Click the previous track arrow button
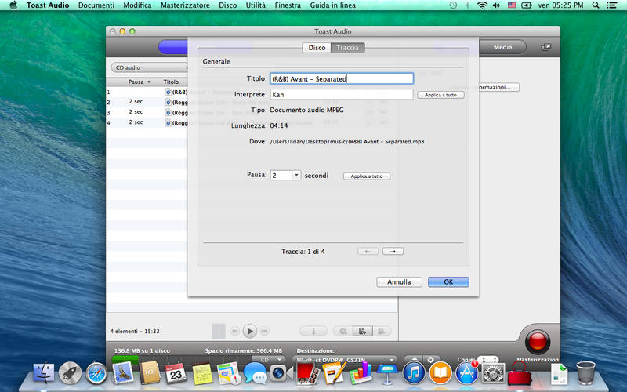The height and width of the screenshot is (392, 627). pos(368,251)
